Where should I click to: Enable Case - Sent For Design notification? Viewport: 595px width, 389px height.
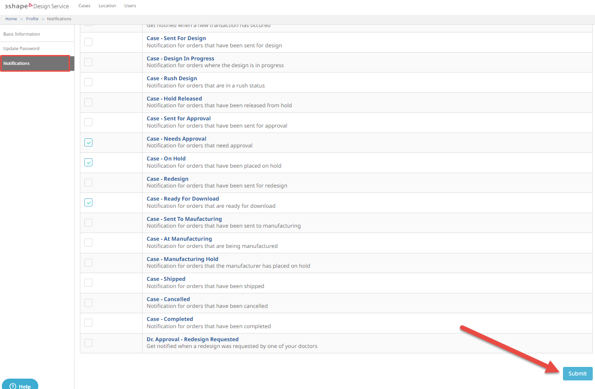point(88,42)
